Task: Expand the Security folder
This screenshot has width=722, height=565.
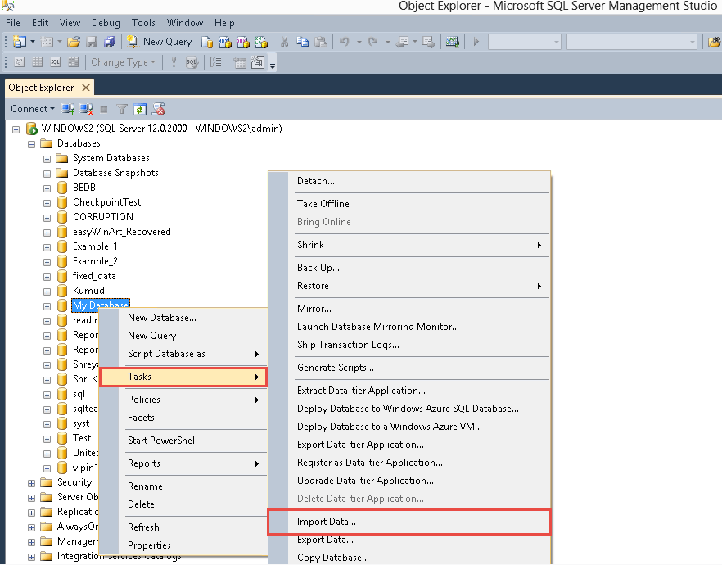Action: [31, 483]
